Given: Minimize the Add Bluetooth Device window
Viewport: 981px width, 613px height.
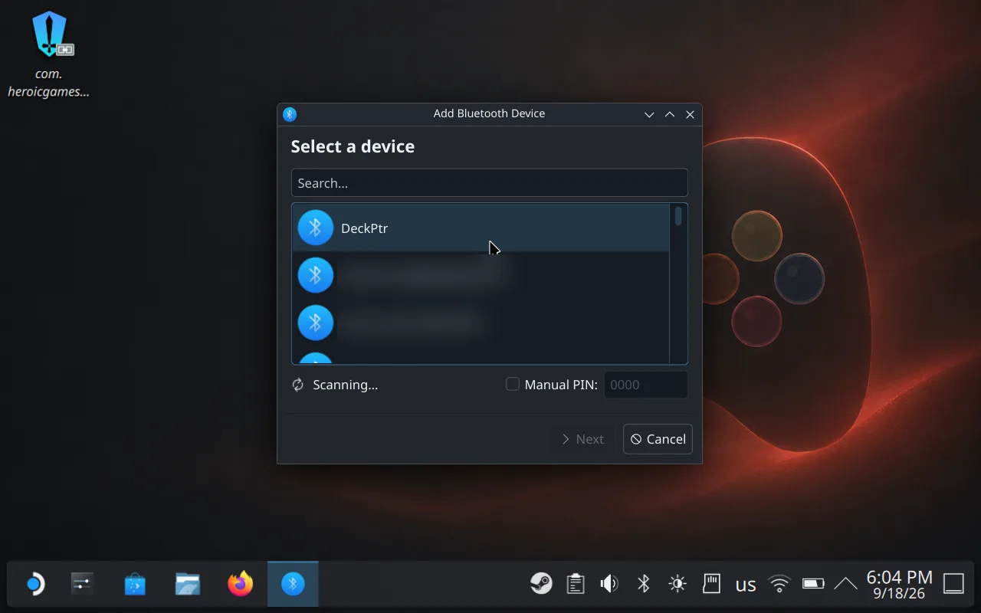Looking at the screenshot, I should (x=649, y=114).
